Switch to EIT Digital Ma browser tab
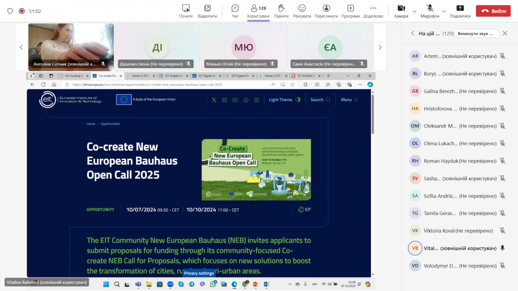The height and width of the screenshot is (291, 518). pyautogui.click(x=240, y=76)
